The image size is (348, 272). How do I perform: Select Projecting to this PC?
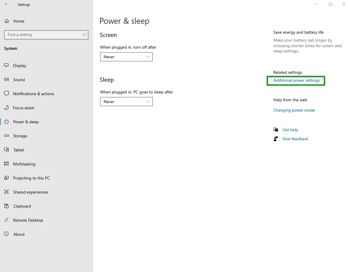(x=31, y=178)
